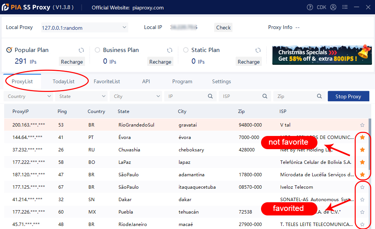Select the Static Plan radio button

pos(185,50)
